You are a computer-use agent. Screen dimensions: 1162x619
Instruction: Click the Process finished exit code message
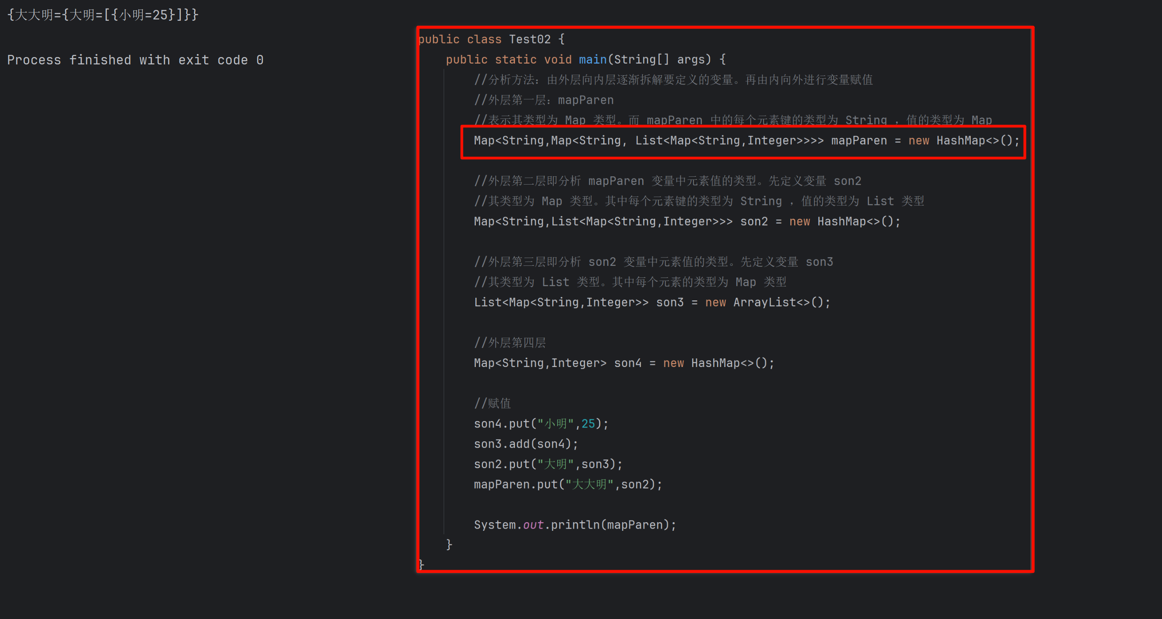pyautogui.click(x=135, y=59)
